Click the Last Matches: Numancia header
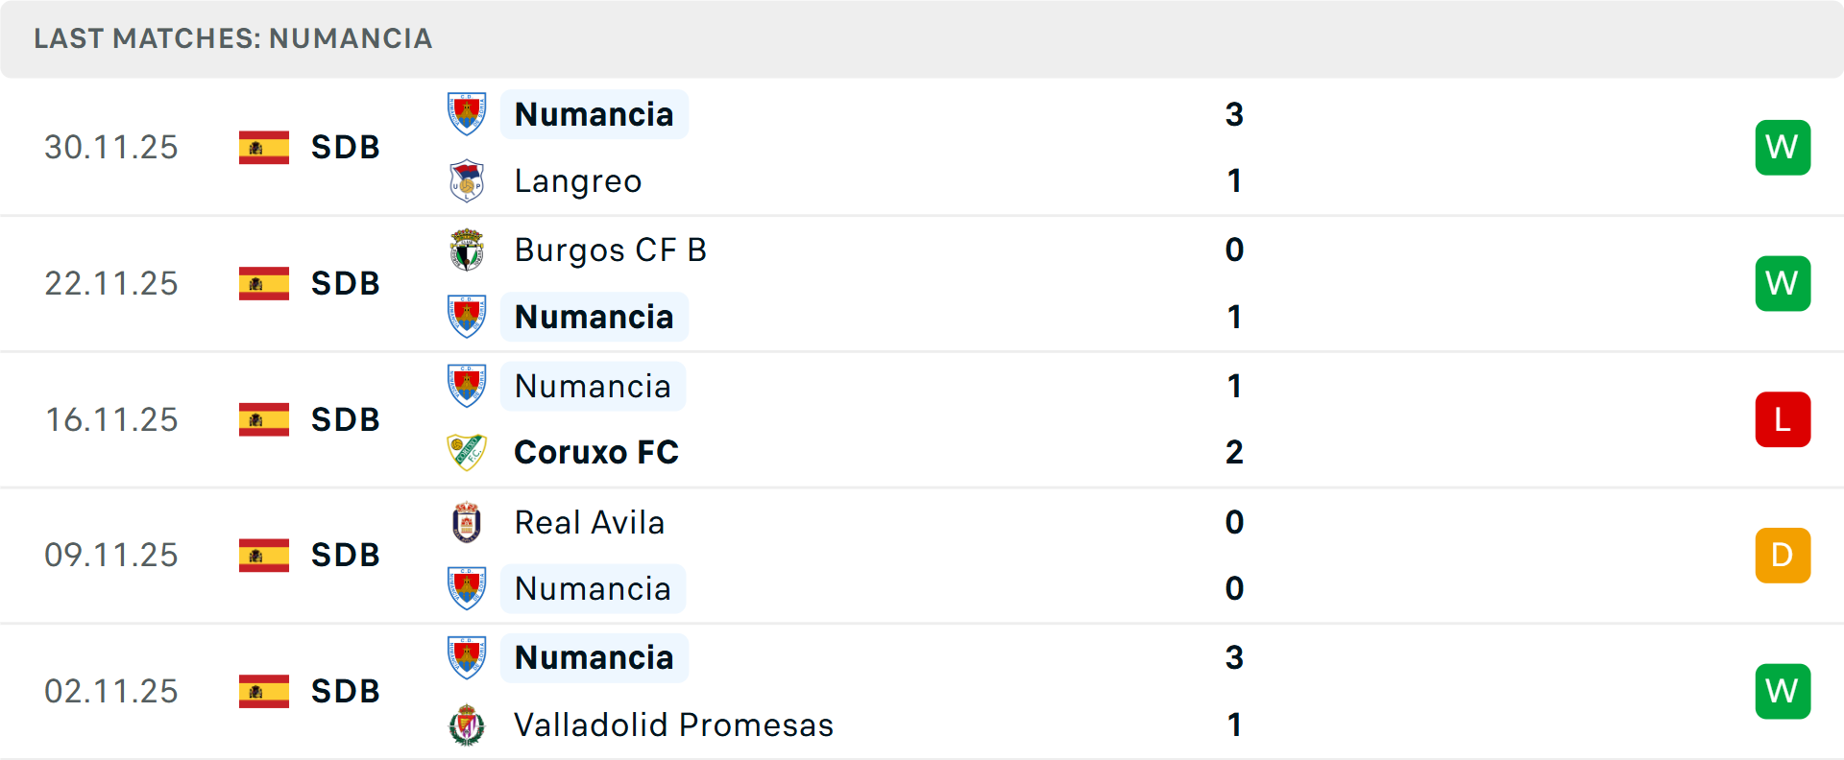The width and height of the screenshot is (1844, 760). point(232,38)
